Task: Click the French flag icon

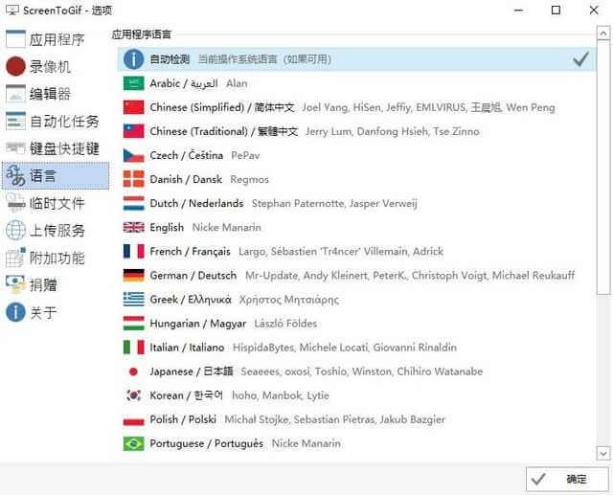Action: click(x=134, y=251)
